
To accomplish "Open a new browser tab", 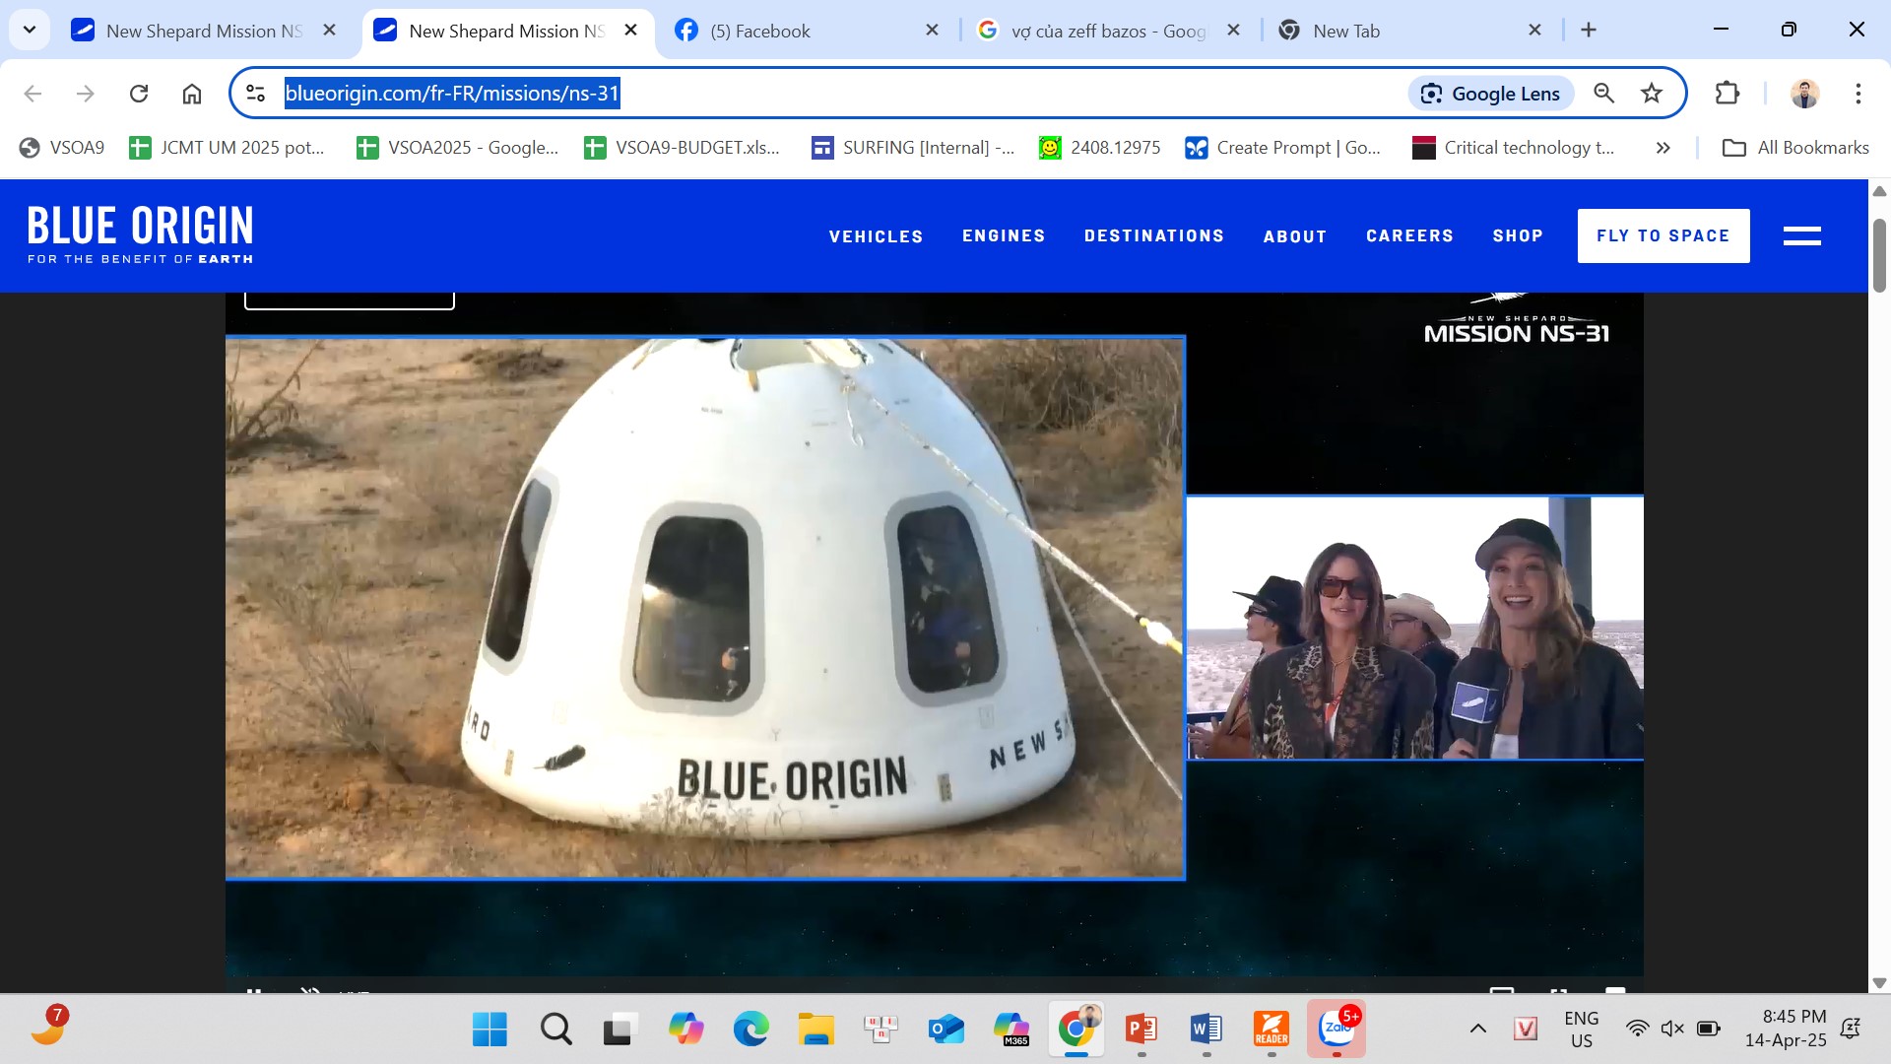I will pyautogui.click(x=1588, y=30).
